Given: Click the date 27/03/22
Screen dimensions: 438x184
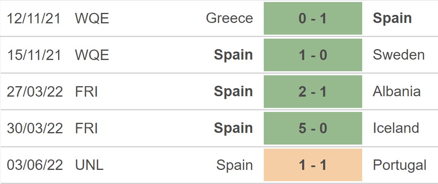Looking at the screenshot, I should [35, 91].
